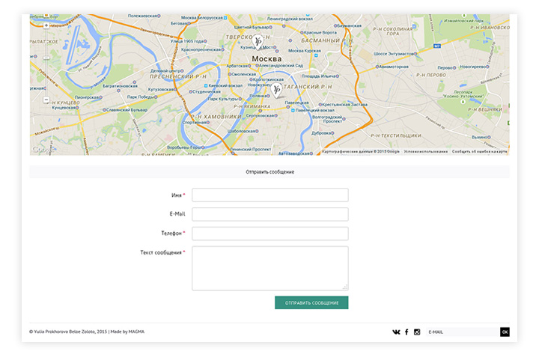Image resolution: width=539 pixels, height=357 pixels.
Task: Focus the E-Mail form field
Action: coord(269,214)
